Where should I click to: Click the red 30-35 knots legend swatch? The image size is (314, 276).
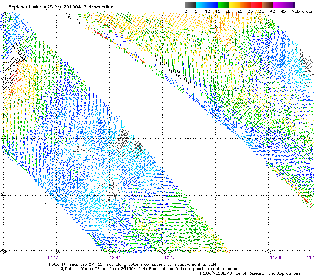pyautogui.click(x=256, y=5)
